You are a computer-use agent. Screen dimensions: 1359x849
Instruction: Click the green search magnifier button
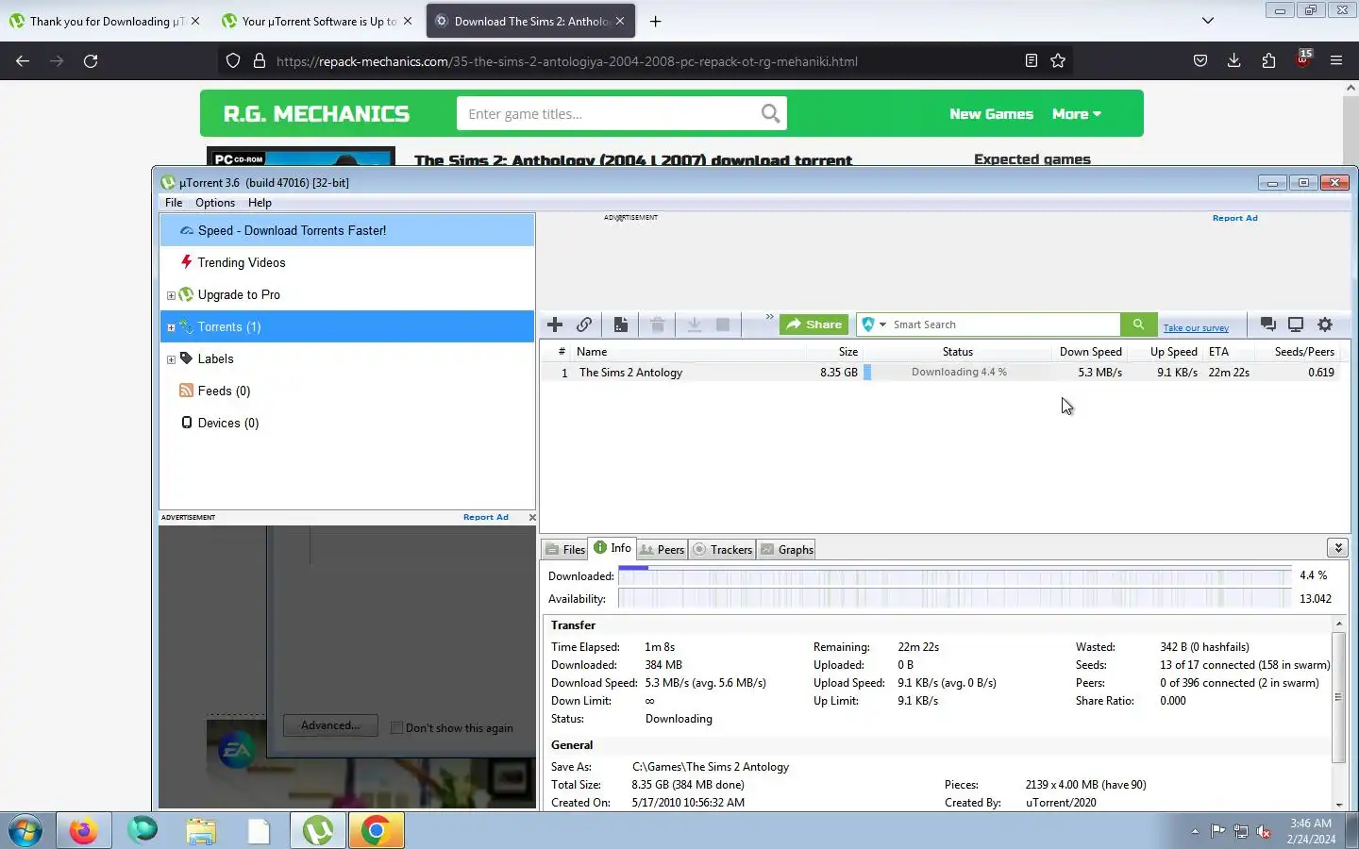click(x=1138, y=325)
